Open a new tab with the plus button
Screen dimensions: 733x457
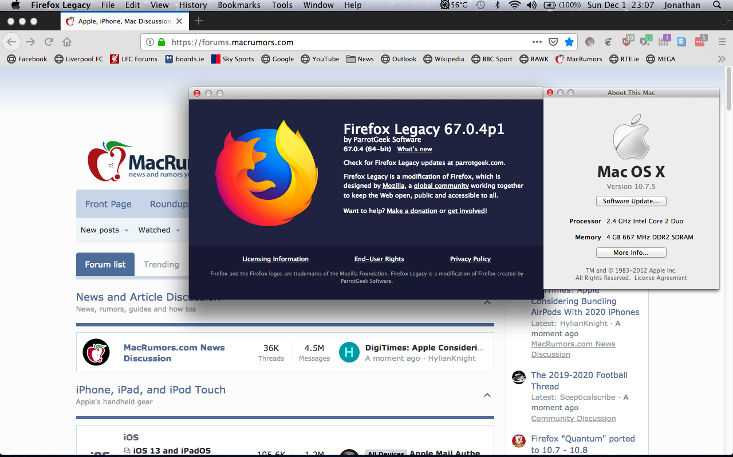199,21
